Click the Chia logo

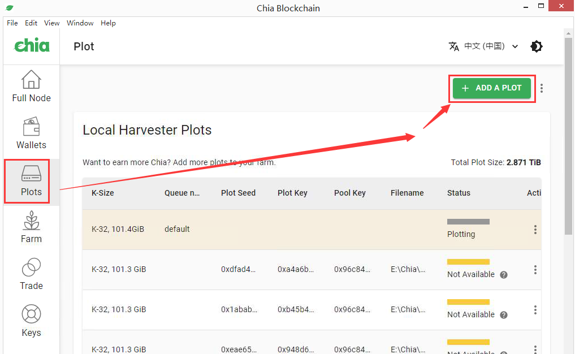(32, 46)
